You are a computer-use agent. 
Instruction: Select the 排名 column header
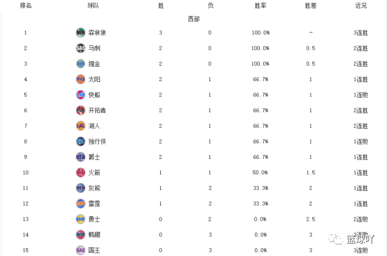pos(25,6)
